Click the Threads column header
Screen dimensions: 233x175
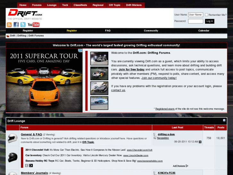[x=209, y=127]
